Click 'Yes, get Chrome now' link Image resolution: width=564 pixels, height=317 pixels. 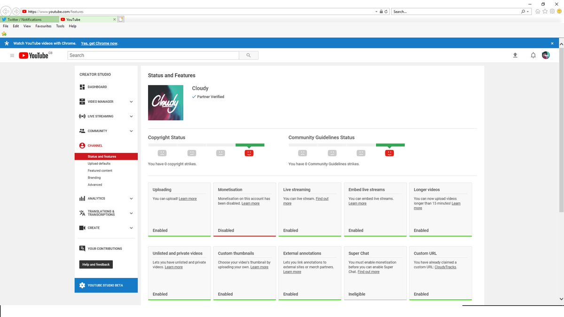point(99,43)
